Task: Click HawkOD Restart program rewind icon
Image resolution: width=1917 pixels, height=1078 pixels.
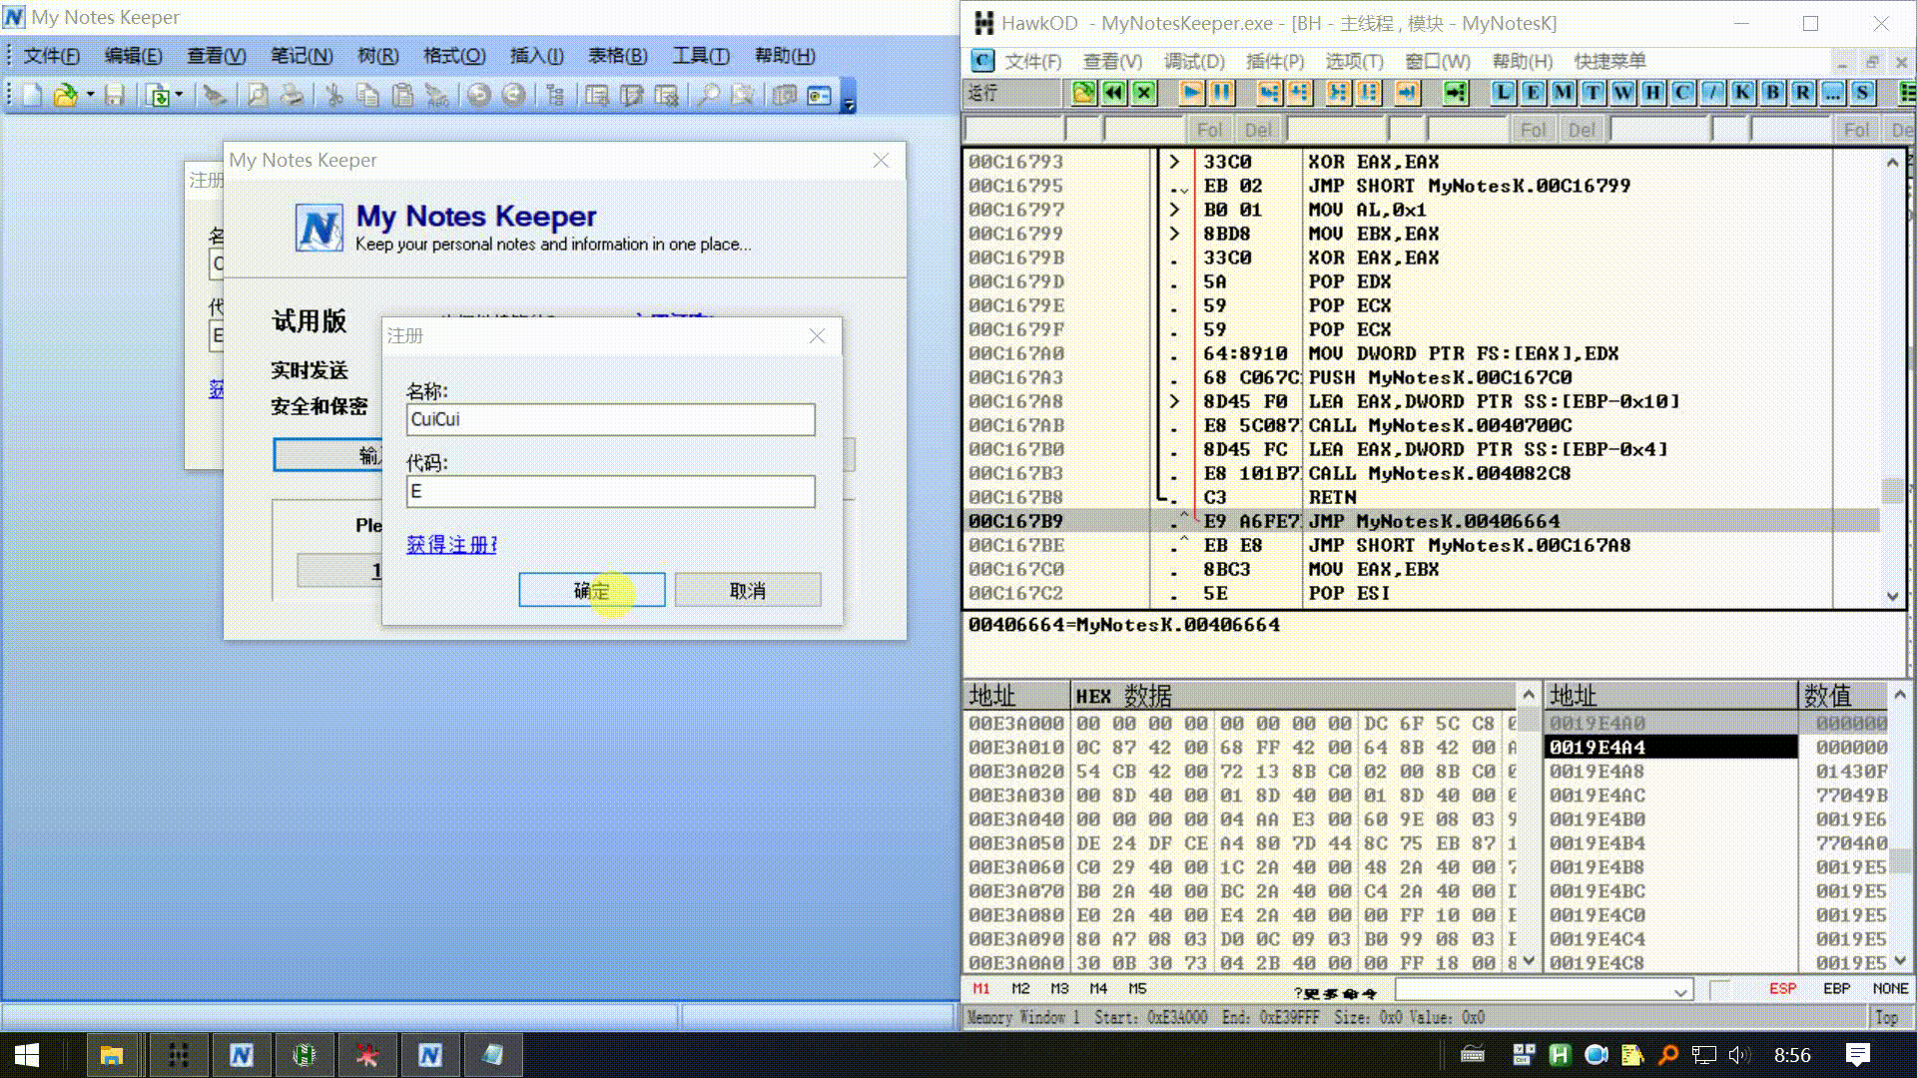Action: coord(1113,93)
